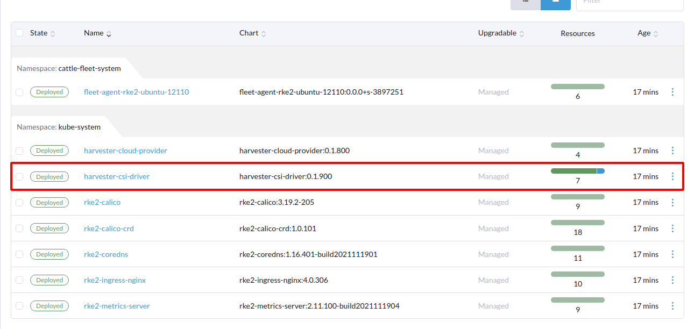Switch to the list view icon
The image size is (694, 329).
(526, 3)
